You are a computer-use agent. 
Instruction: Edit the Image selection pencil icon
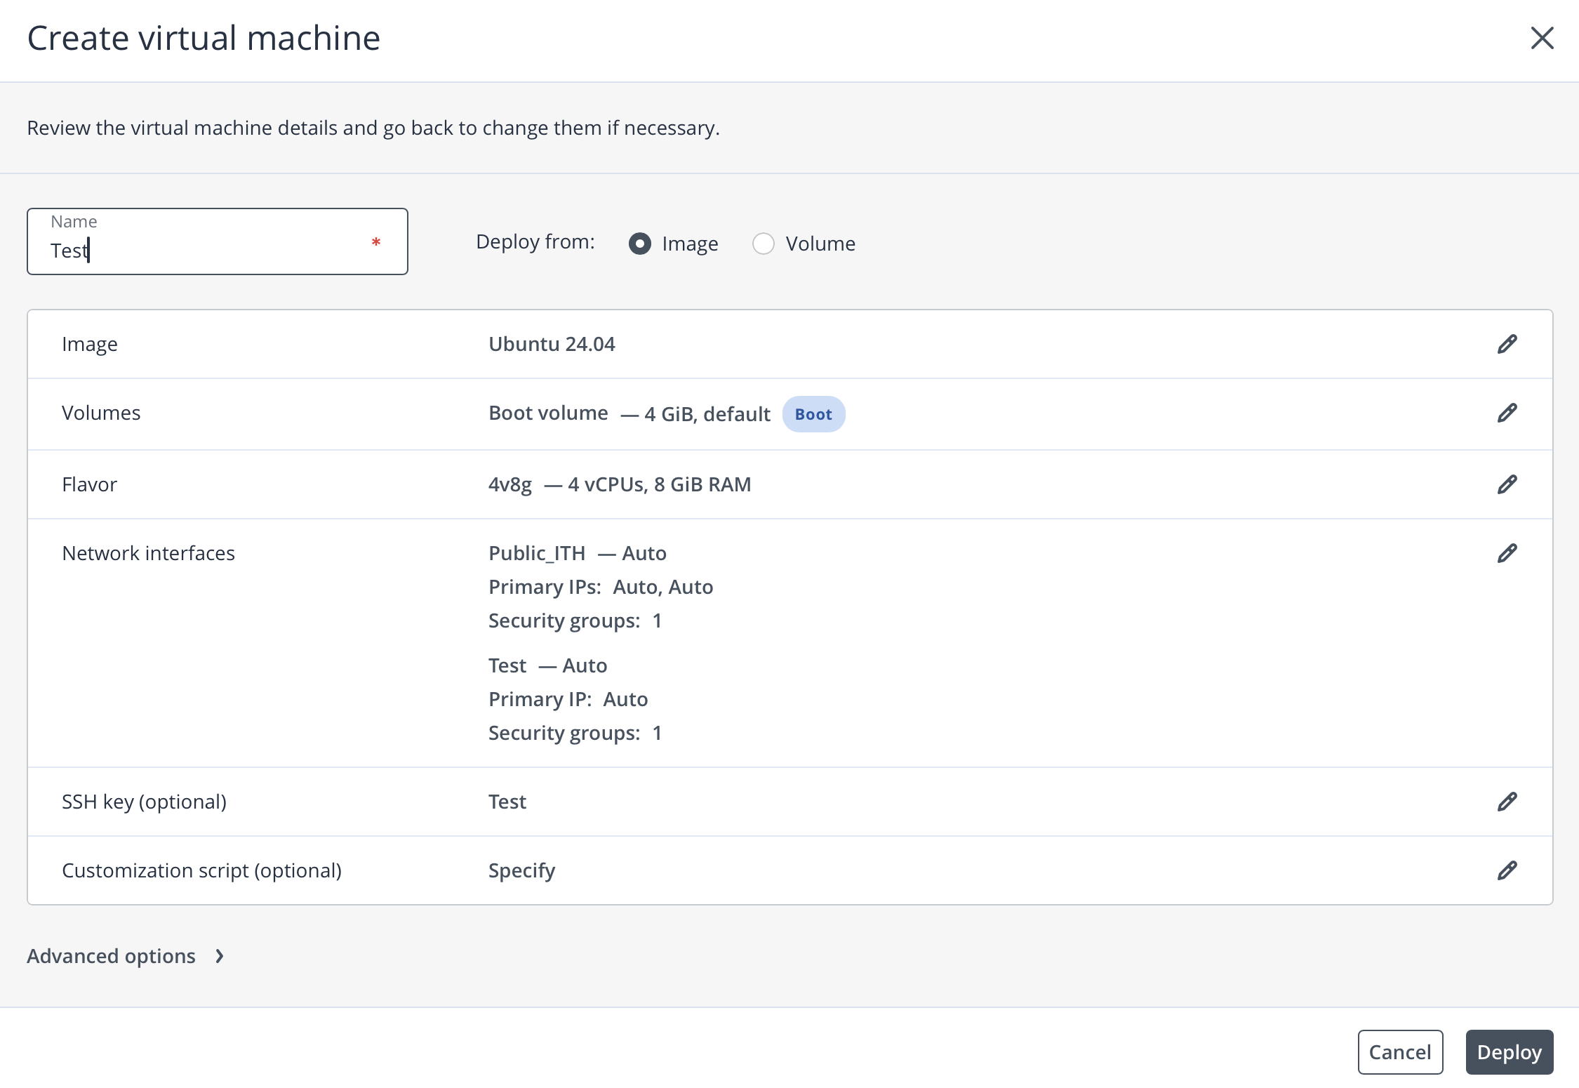point(1507,344)
